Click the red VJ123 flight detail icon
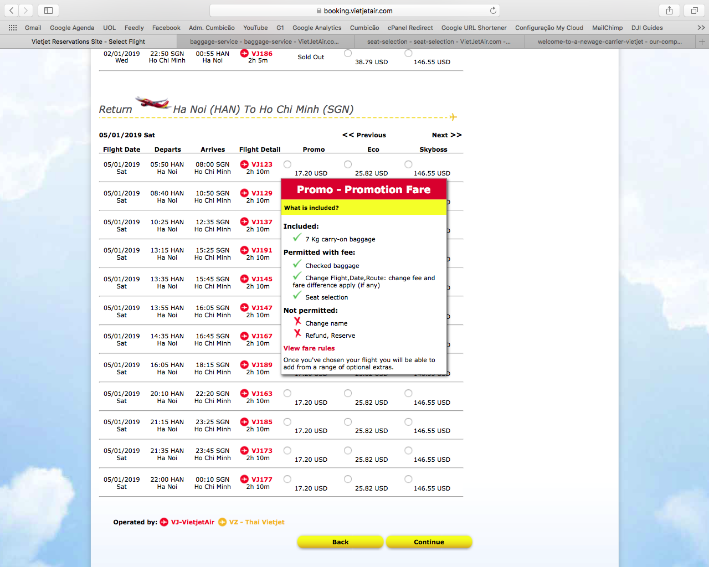The height and width of the screenshot is (567, 709). click(244, 164)
